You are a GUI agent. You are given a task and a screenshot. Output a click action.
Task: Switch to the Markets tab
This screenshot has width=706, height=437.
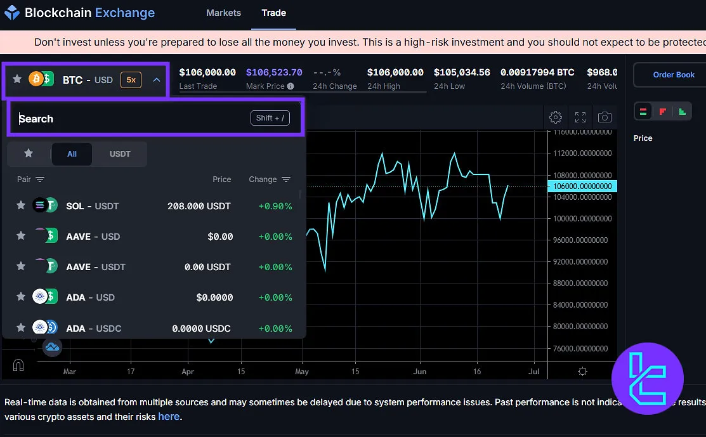coord(223,13)
